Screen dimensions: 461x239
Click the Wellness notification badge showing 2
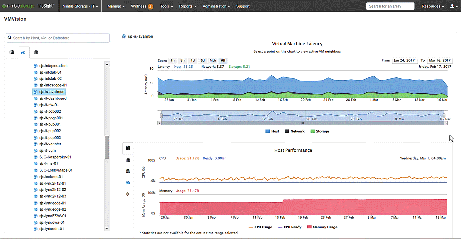point(150,6)
